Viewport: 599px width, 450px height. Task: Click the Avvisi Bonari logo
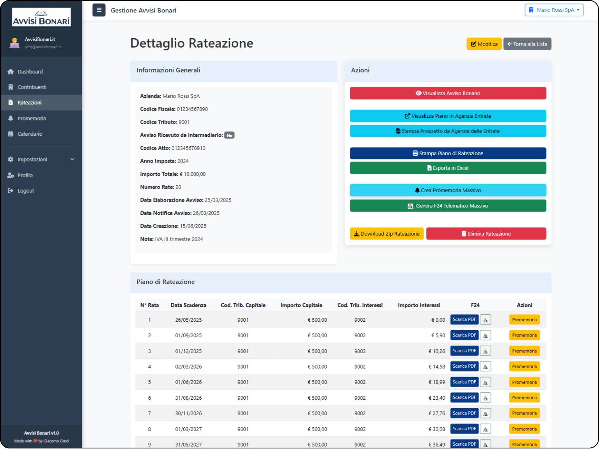41,18
